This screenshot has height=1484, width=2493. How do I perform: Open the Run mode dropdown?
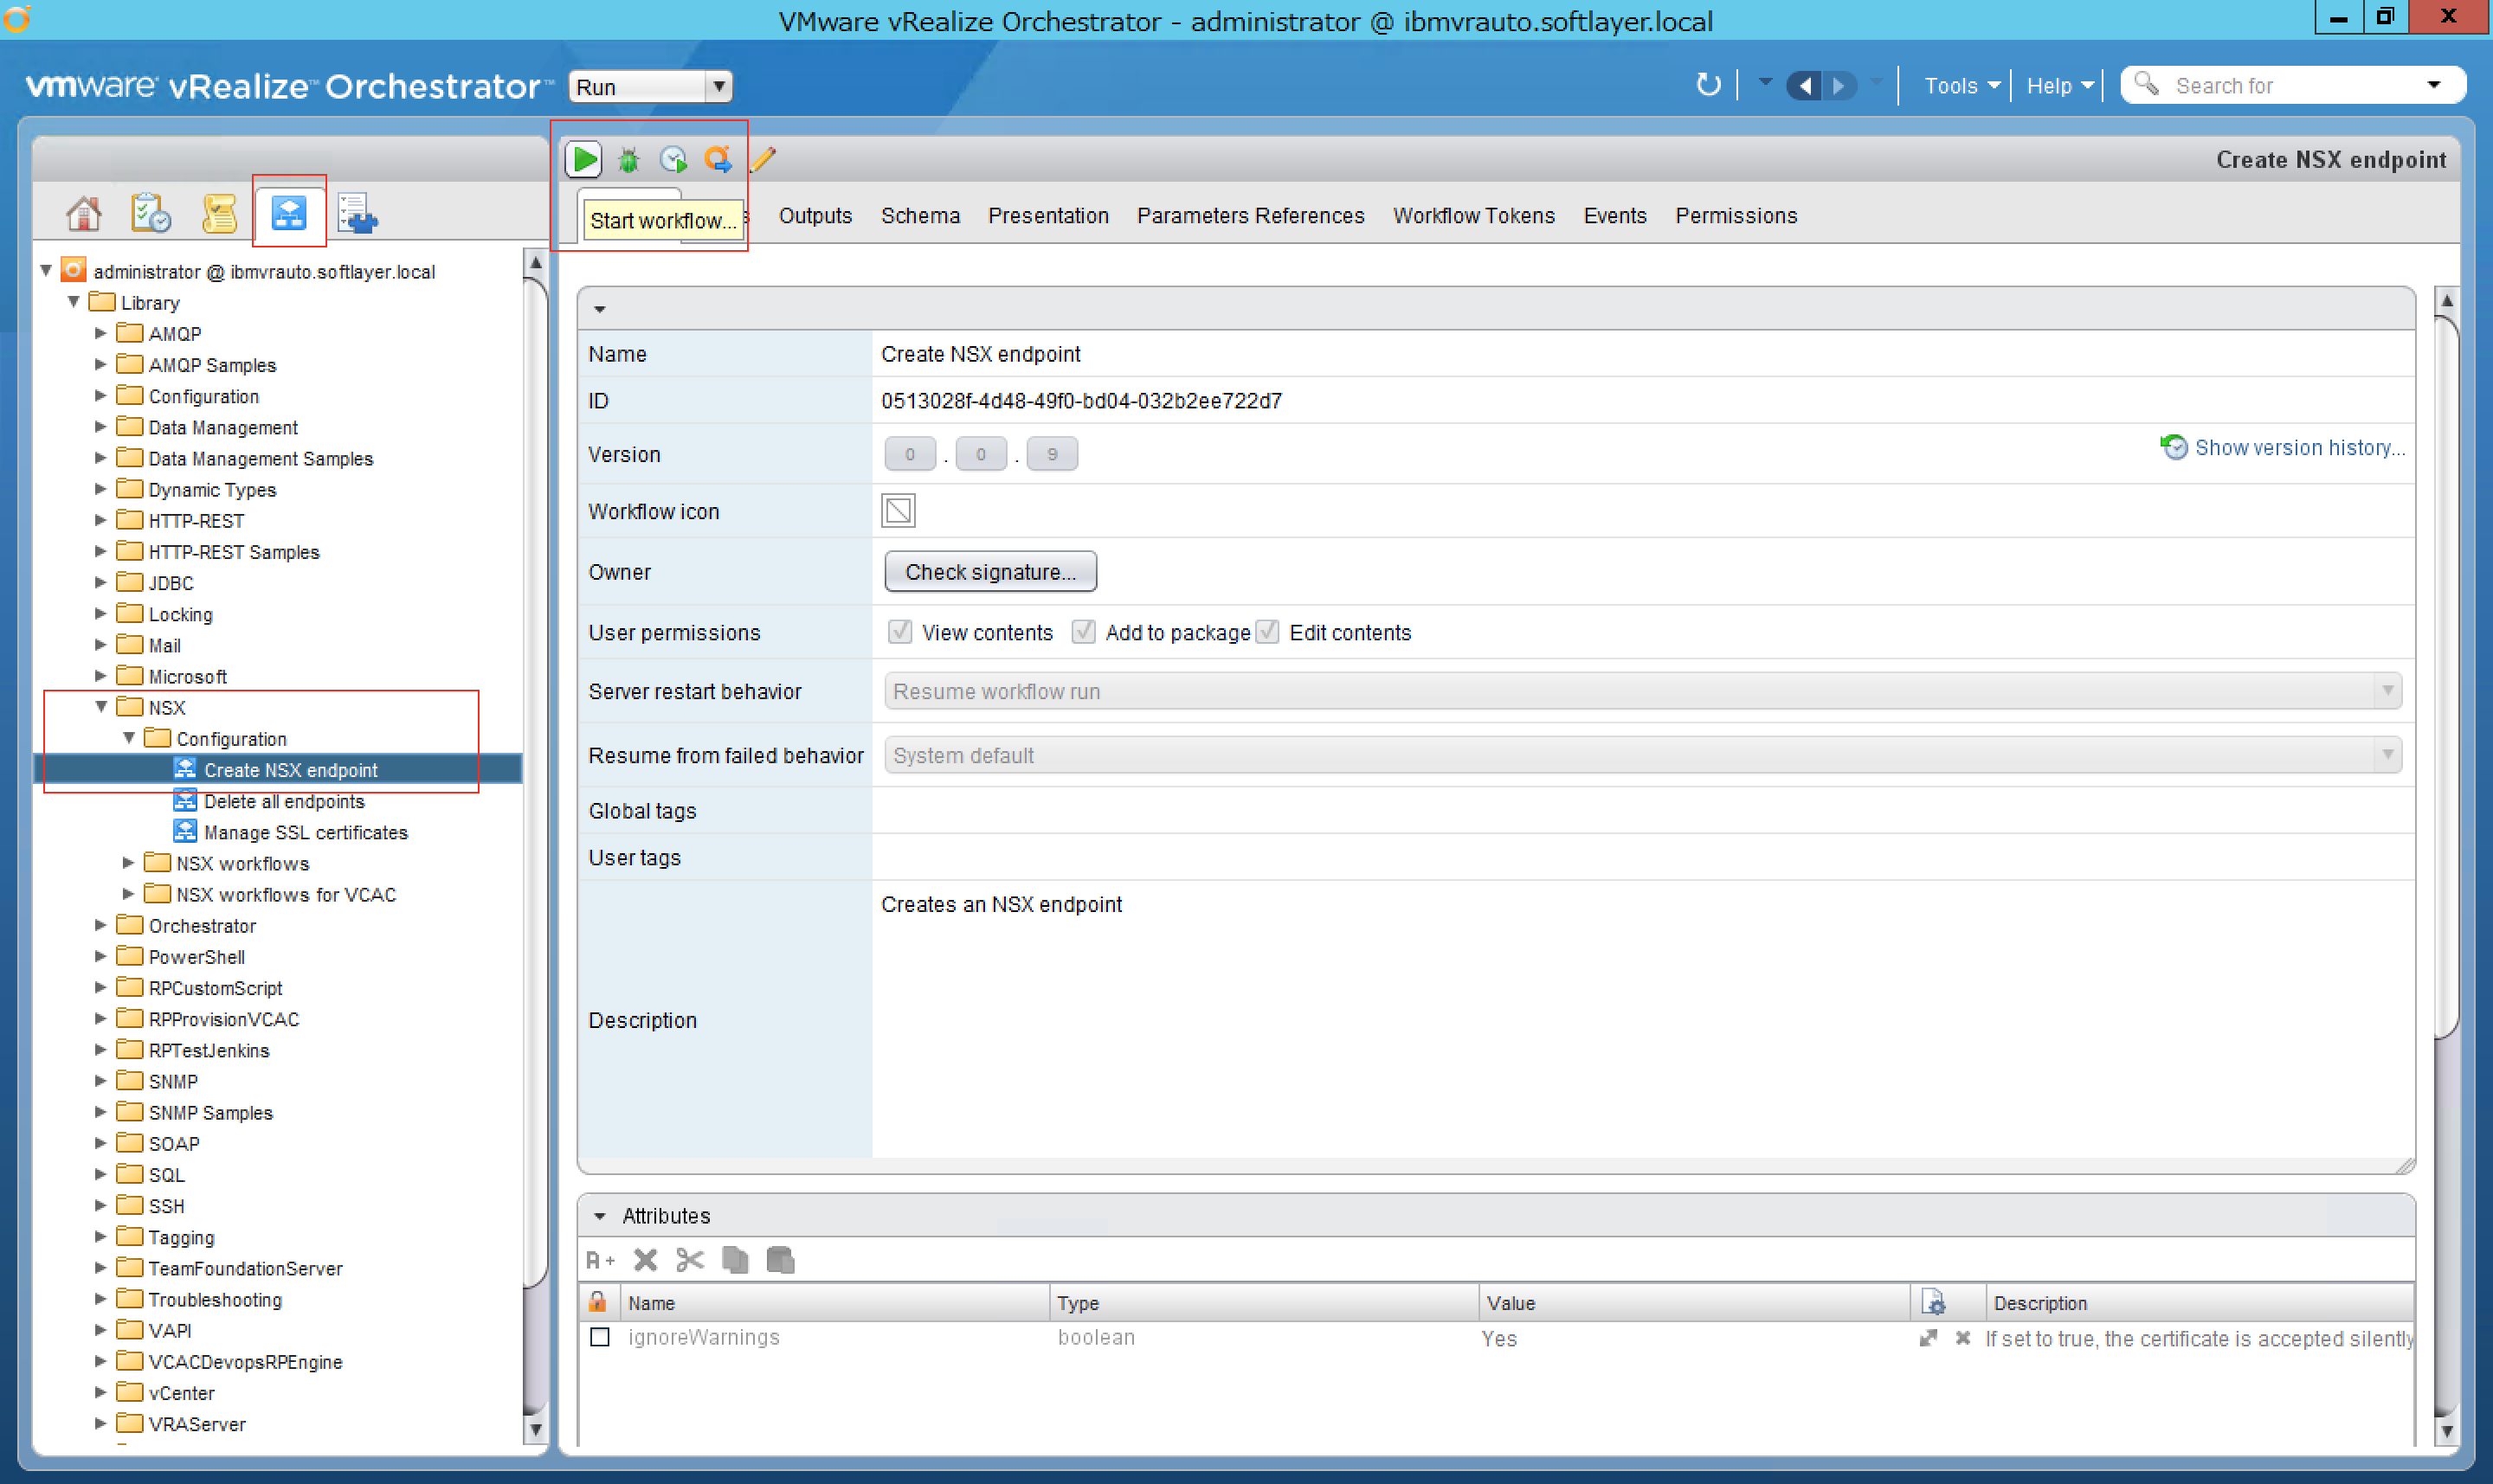point(650,87)
